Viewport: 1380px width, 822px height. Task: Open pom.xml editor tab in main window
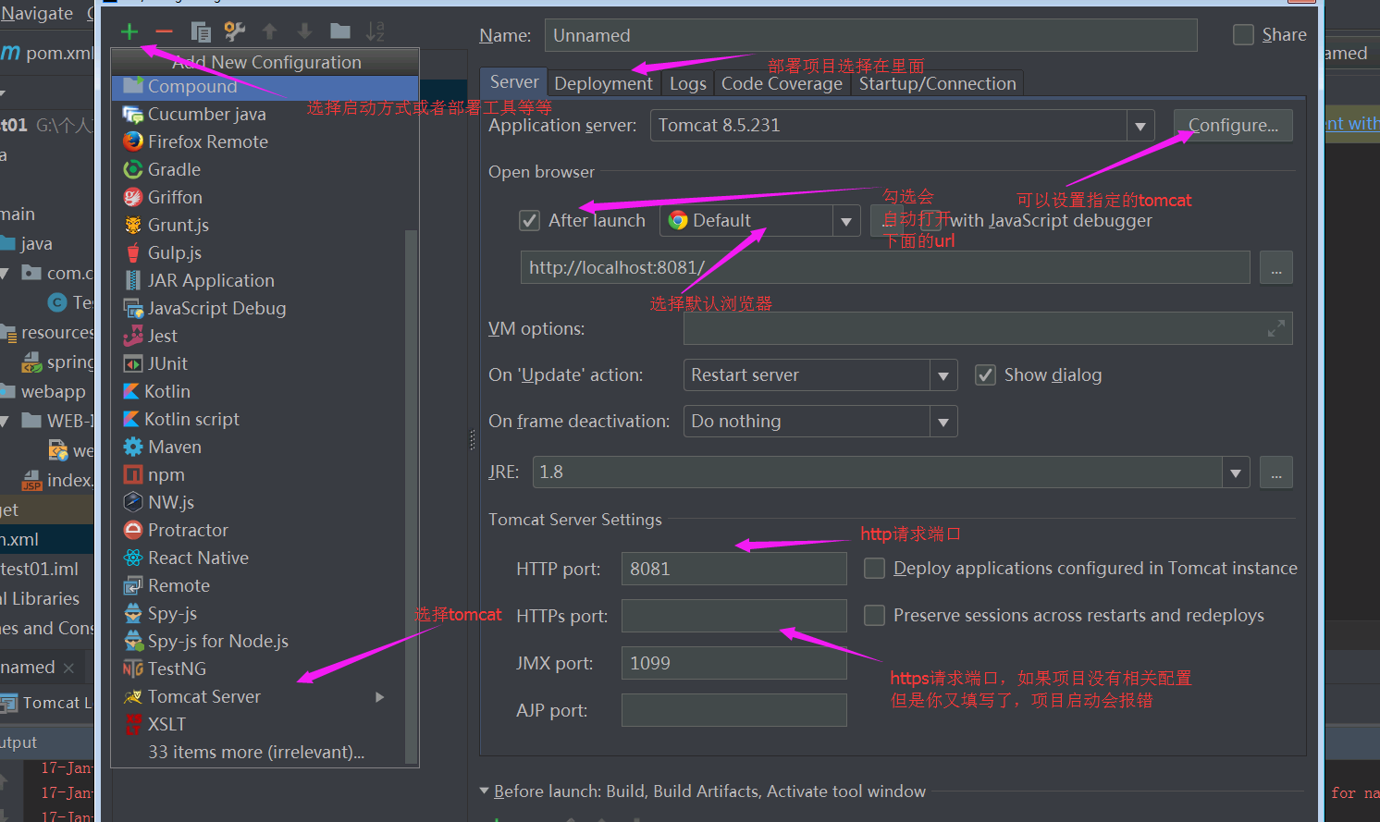coord(48,53)
